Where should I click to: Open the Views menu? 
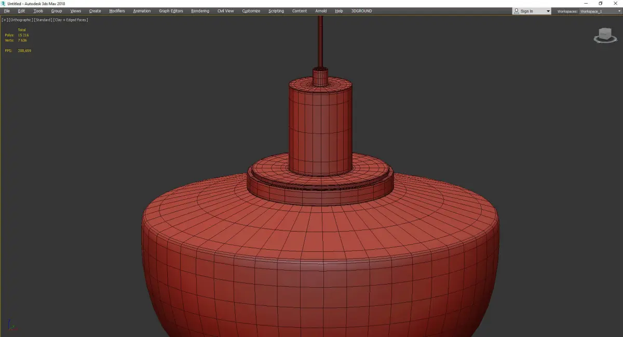[x=75, y=11]
